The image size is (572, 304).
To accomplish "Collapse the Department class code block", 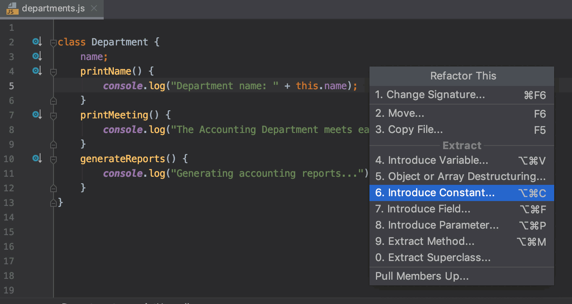I will 53,43.
